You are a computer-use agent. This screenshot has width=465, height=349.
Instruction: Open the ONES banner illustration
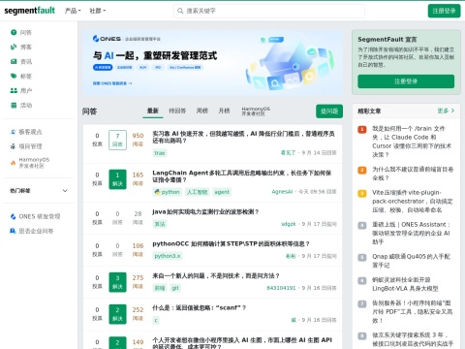pos(290,63)
